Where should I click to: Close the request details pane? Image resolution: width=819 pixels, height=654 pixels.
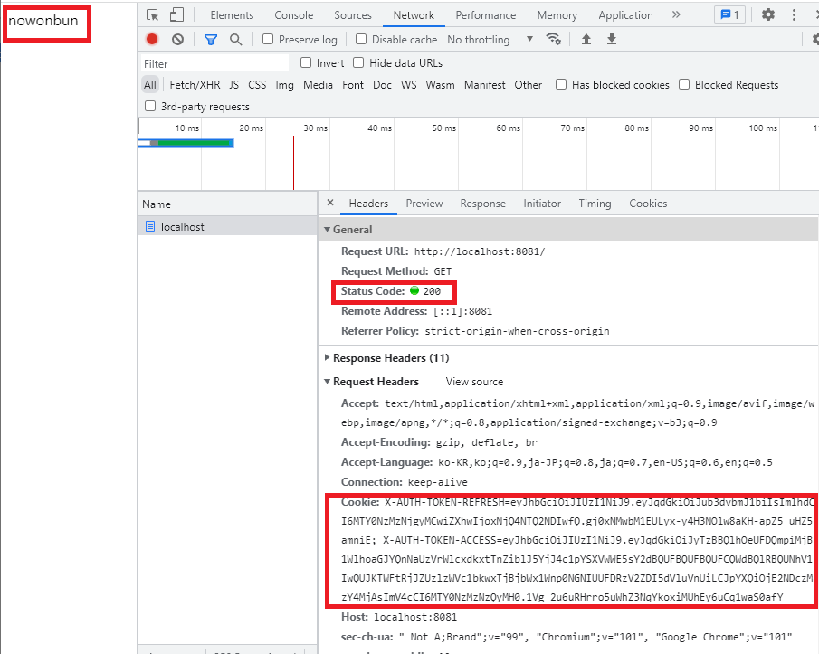click(x=330, y=203)
